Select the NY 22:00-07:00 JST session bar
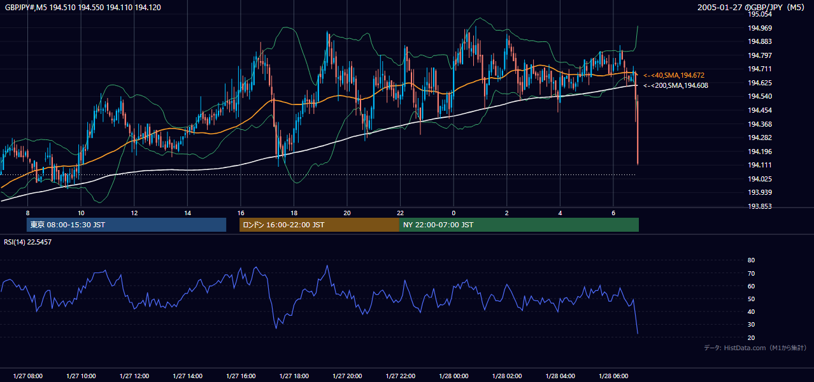The image size is (814, 382). pyautogui.click(x=519, y=225)
